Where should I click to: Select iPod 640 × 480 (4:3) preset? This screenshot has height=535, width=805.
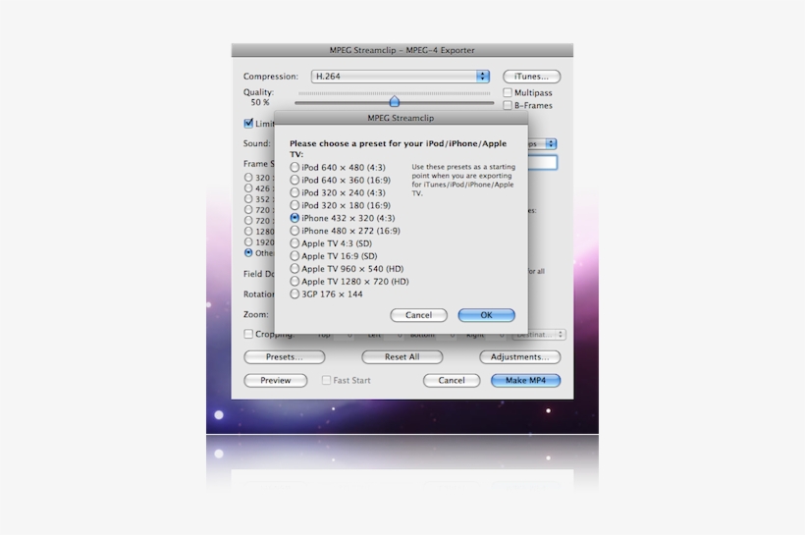pyautogui.click(x=338, y=168)
